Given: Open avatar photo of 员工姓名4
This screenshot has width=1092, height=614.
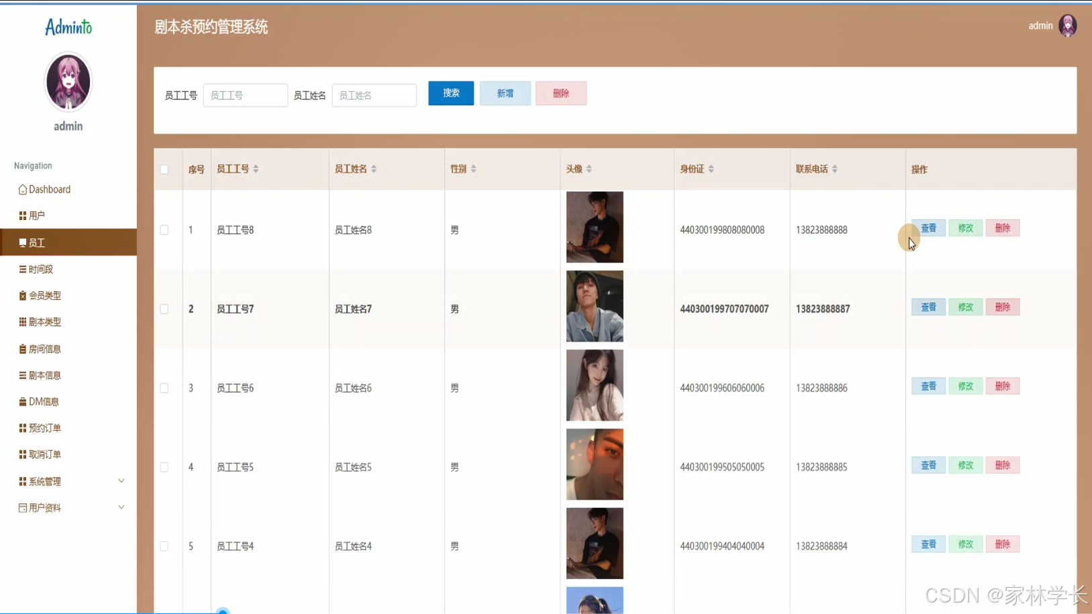Looking at the screenshot, I should click(595, 544).
